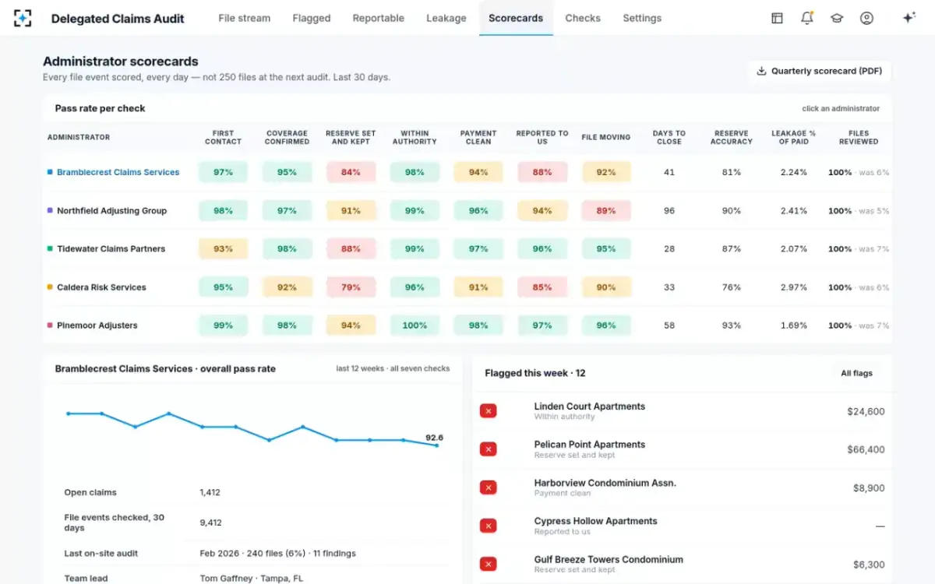935x584 pixels.
Task: Click red X flag icon for Harborview Condominium Assn.
Action: click(489, 487)
